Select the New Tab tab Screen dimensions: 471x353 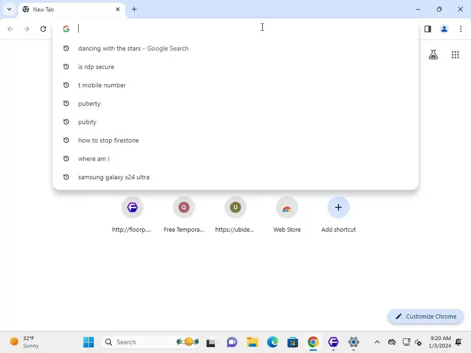tap(72, 10)
